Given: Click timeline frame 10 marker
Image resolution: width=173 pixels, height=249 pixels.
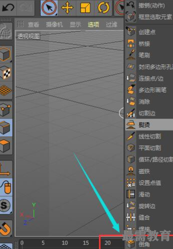Looking at the screenshot, I should coord(65,243).
